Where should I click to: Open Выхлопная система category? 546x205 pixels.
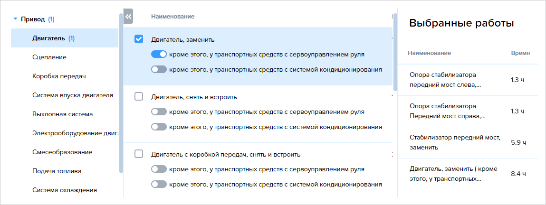click(62, 114)
